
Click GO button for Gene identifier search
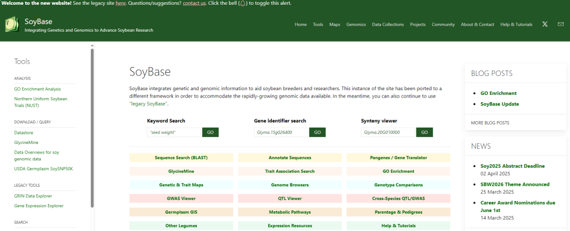click(317, 132)
